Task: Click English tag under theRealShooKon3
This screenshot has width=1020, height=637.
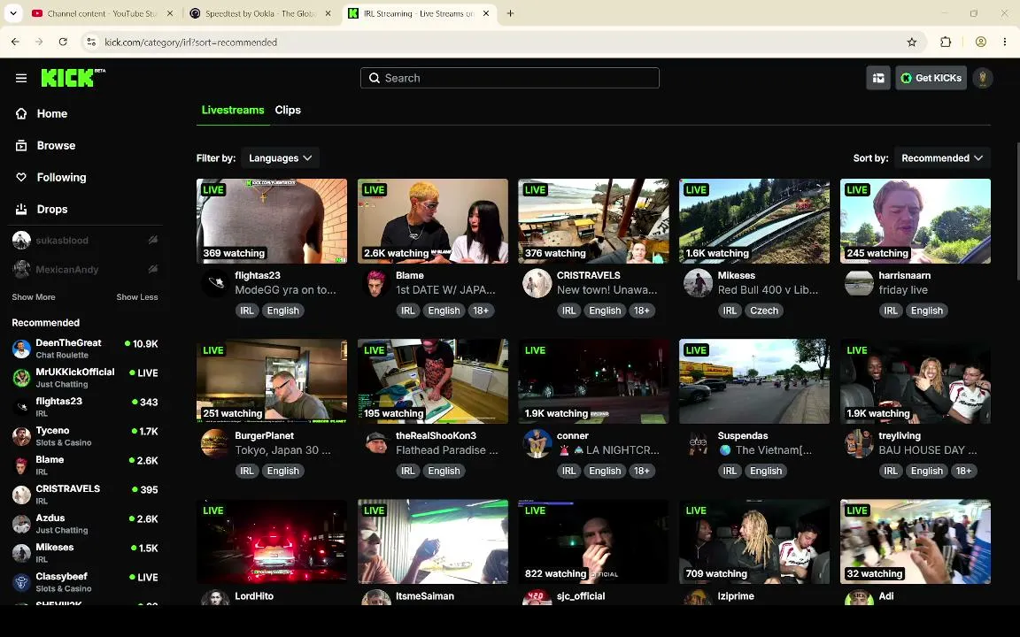Action: pyautogui.click(x=444, y=471)
